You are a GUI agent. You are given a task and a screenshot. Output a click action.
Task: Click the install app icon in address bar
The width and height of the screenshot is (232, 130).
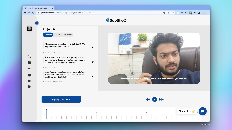(164, 13)
